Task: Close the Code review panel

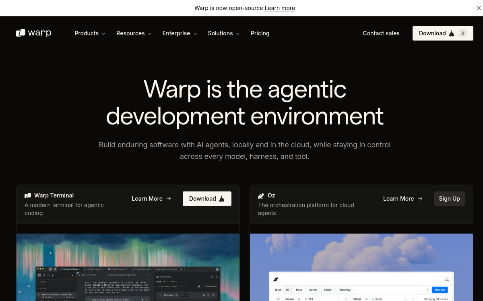Action: [x=217, y=277]
